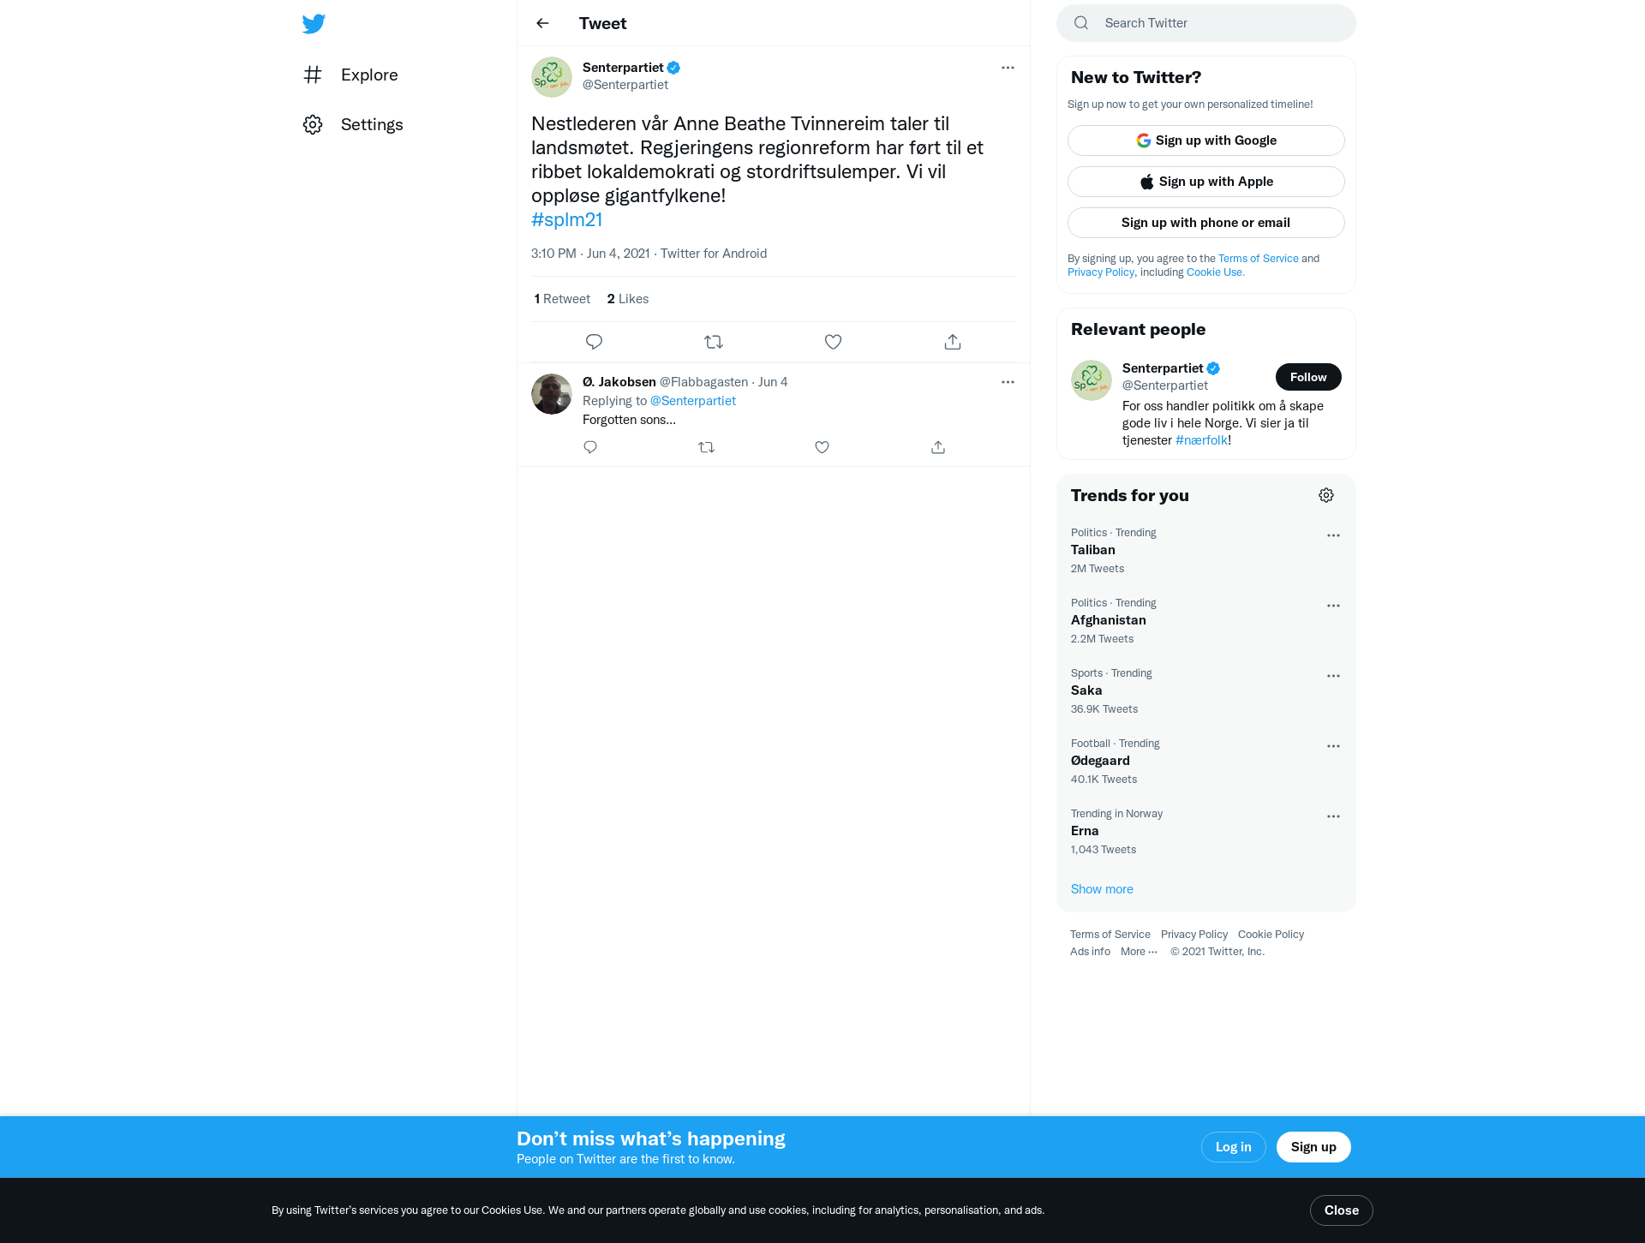The height and width of the screenshot is (1243, 1645).
Task: Like the main tweet with heart icon
Action: click(833, 342)
